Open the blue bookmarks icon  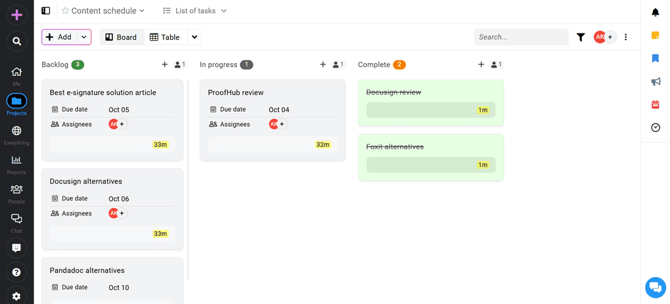pyautogui.click(x=656, y=58)
